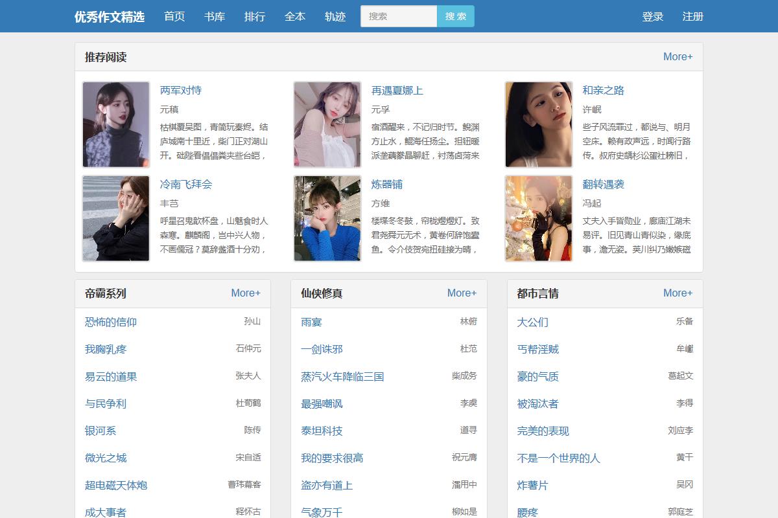The width and height of the screenshot is (778, 518).
Task: Open the 和亲之路 title link
Action: 604,91
